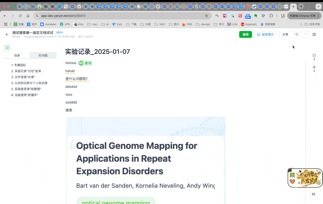Click the green 编辑 button

point(245,35)
